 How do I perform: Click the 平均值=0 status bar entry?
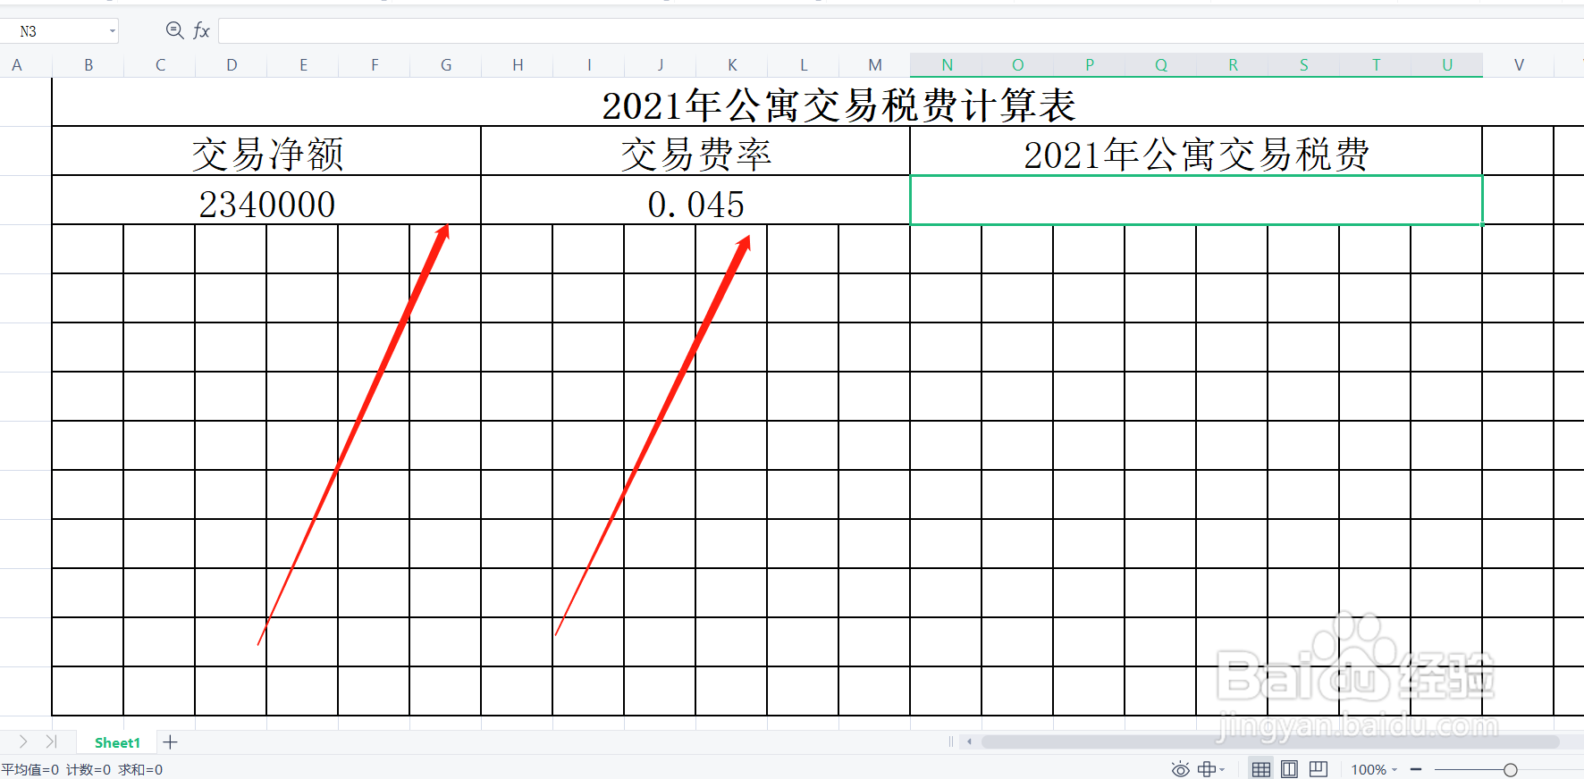click(30, 769)
